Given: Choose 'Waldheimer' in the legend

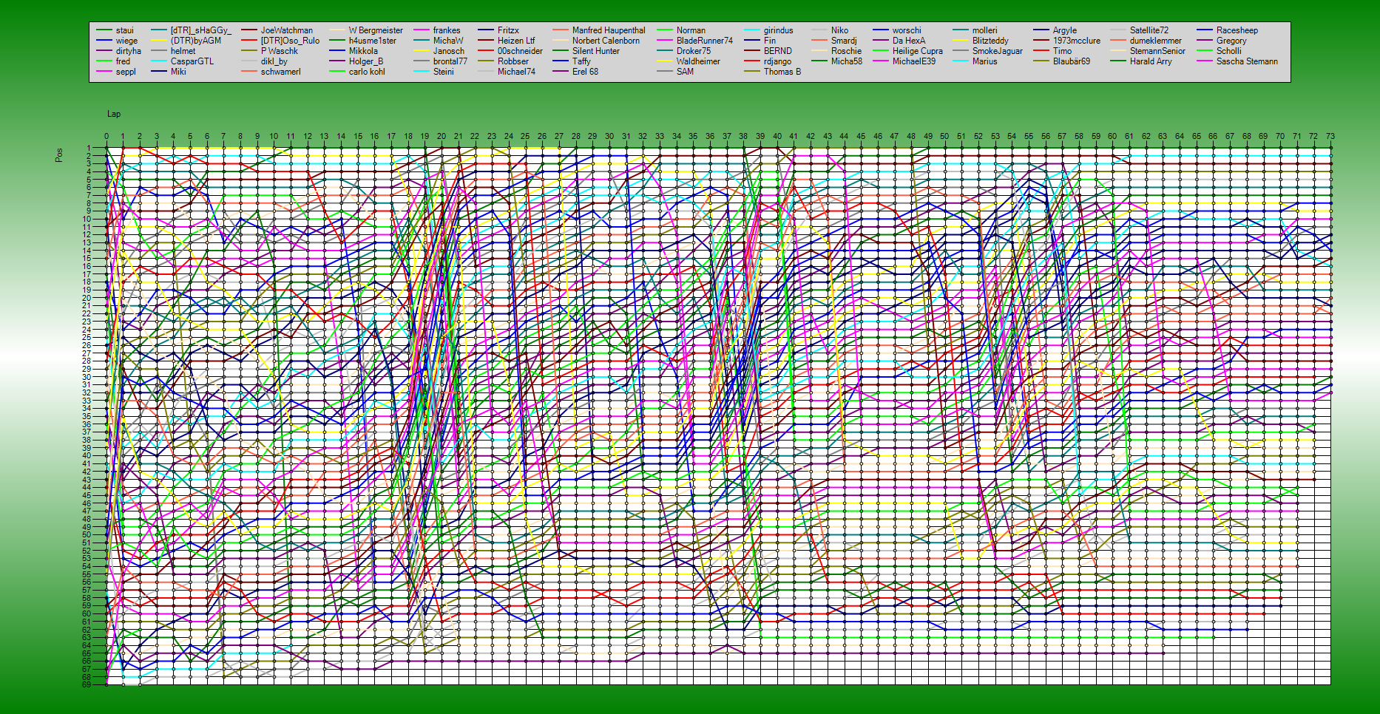Looking at the screenshot, I should 698,61.
